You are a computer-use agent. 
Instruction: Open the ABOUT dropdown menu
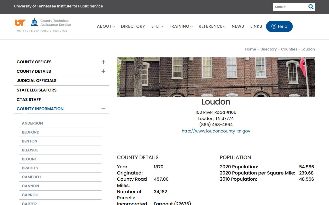pyautogui.click(x=106, y=26)
